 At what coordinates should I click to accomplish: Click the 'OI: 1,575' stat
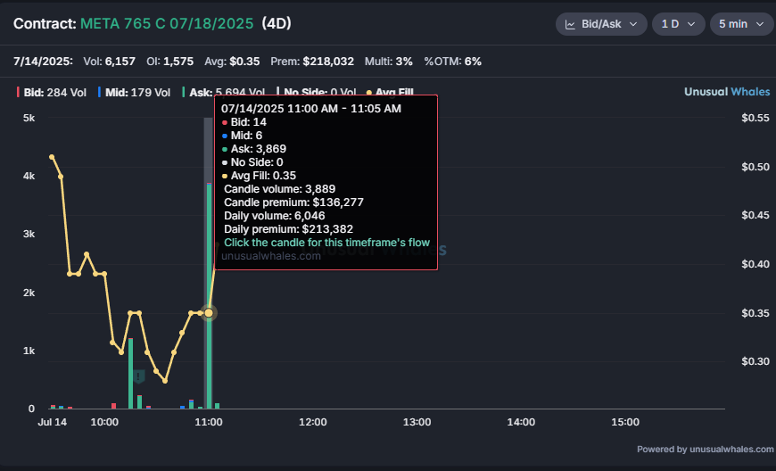169,62
